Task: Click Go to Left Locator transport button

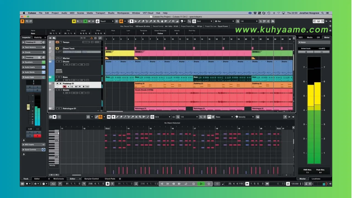Action: (162, 184)
